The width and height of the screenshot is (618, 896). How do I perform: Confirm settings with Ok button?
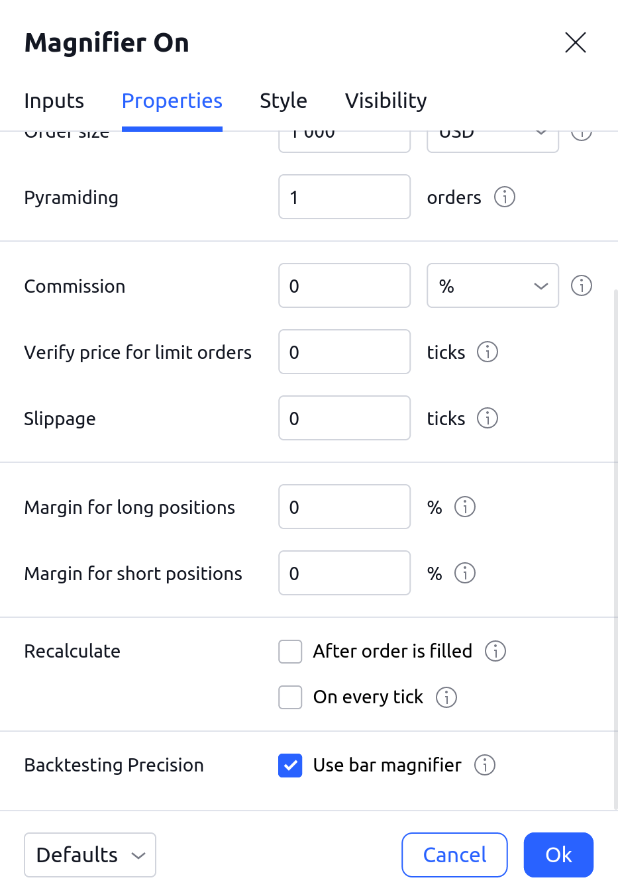pyautogui.click(x=558, y=855)
